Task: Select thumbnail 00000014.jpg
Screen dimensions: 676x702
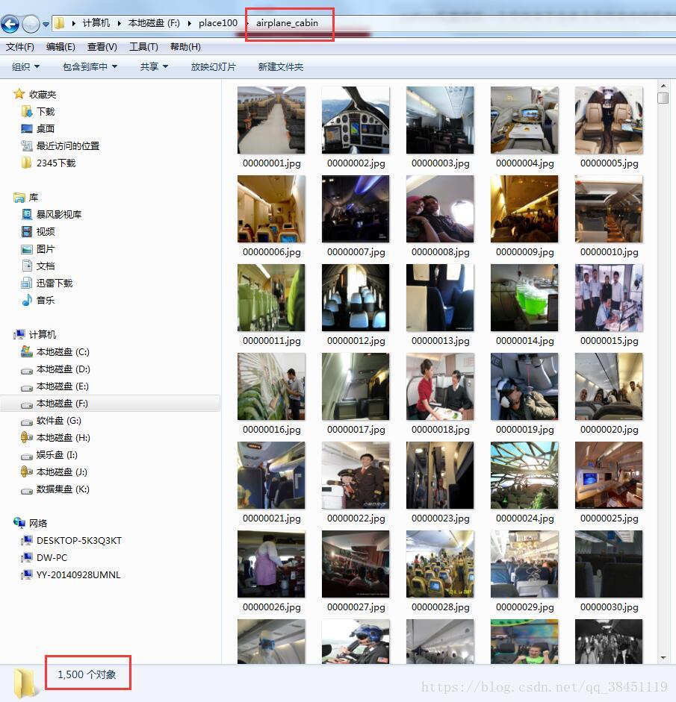Action: click(524, 298)
